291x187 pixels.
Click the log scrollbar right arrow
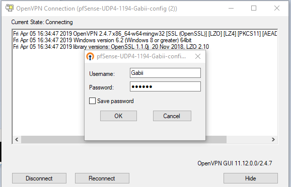click(x=273, y=139)
